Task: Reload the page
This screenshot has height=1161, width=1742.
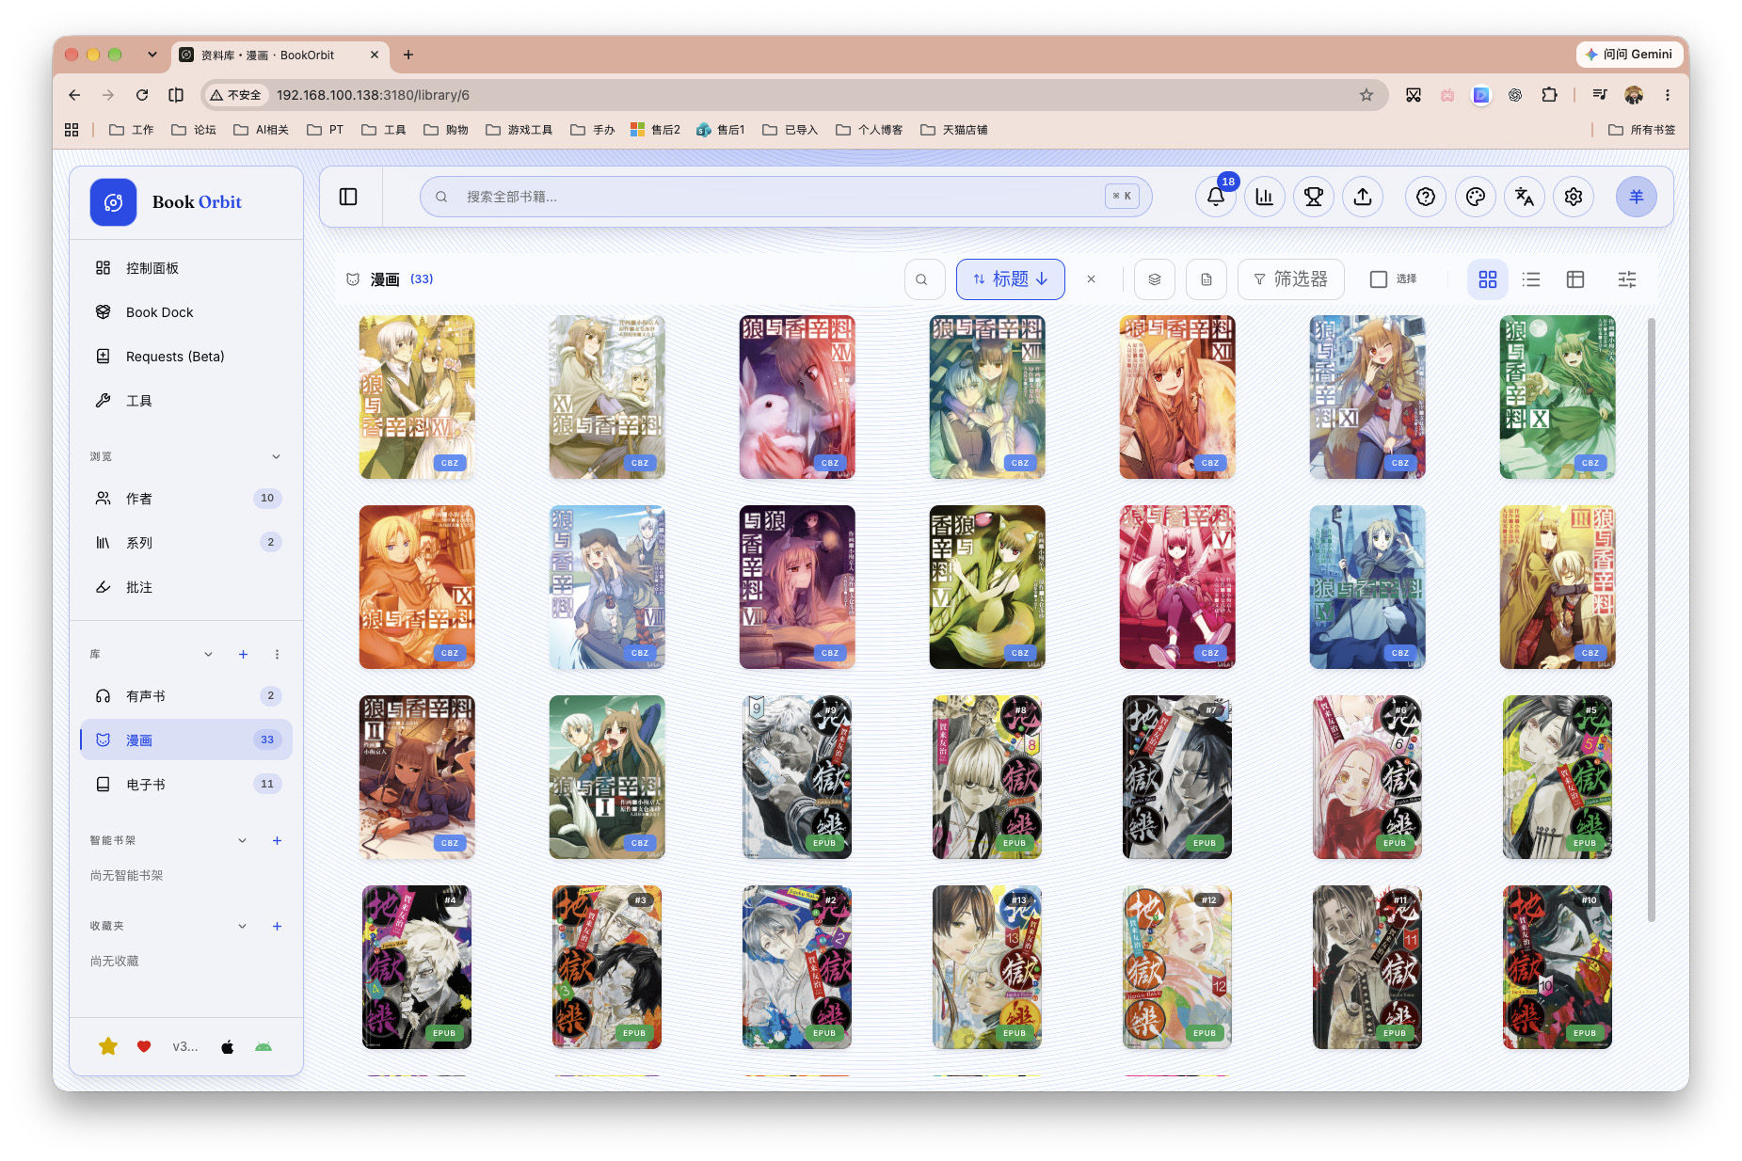Action: click(x=142, y=95)
